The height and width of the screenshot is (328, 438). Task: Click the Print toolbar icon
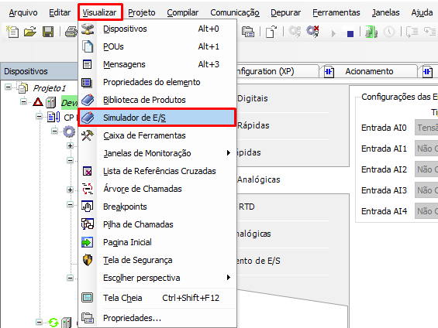tap(71, 32)
